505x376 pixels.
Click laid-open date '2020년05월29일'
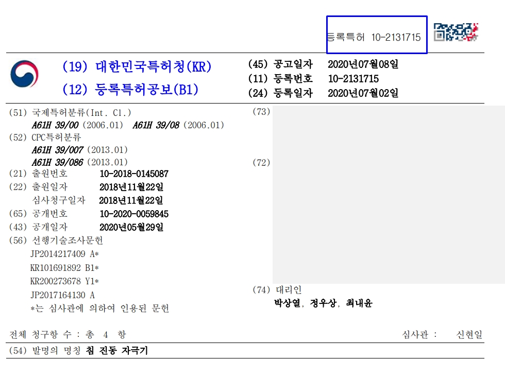[131, 227]
